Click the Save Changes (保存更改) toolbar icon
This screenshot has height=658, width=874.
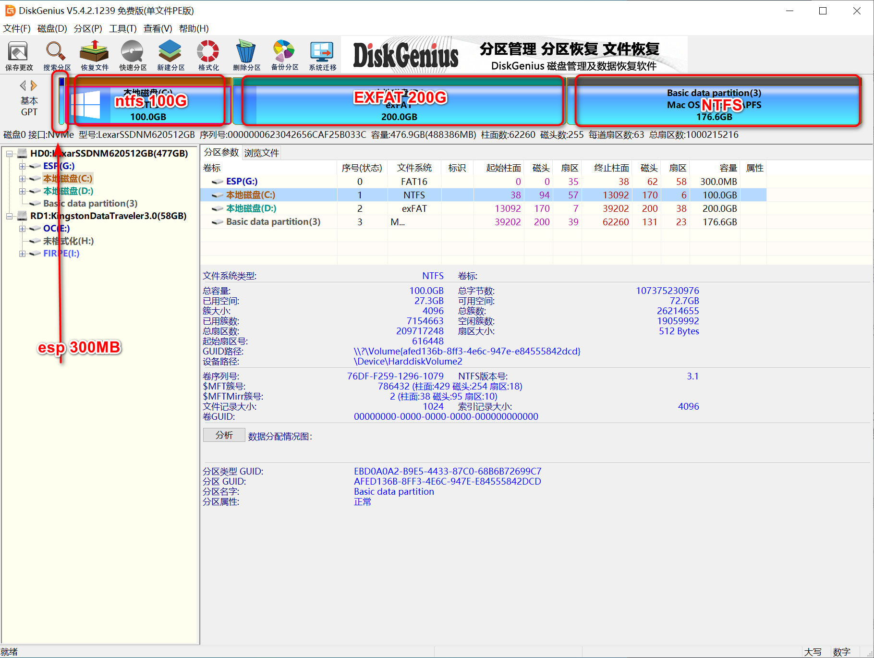(x=19, y=55)
